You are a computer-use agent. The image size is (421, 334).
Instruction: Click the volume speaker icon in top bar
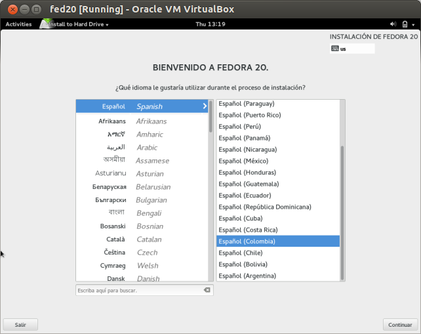393,24
